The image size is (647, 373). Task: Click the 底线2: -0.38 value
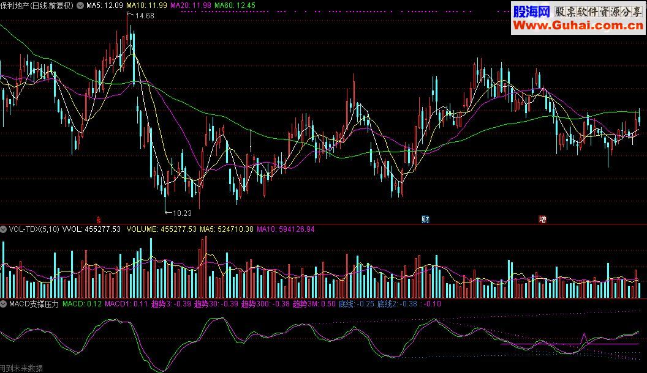click(398, 304)
